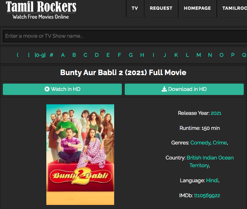
Task: Open the IMDb tt10569922 link
Action: coord(207,196)
